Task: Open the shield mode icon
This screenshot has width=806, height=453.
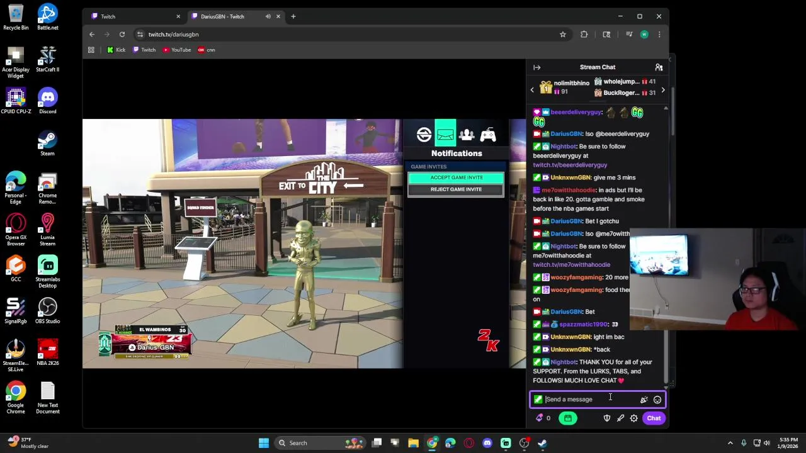Action: [607, 418]
